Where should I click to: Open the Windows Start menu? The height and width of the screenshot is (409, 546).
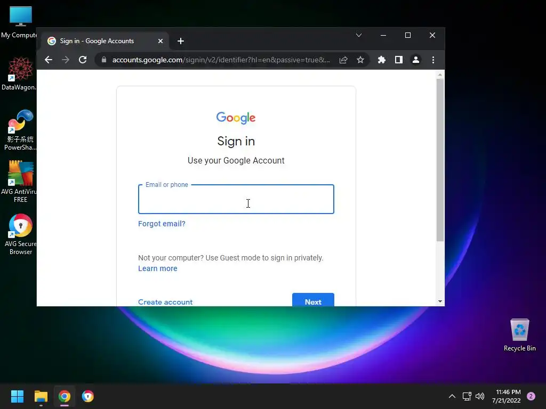pyautogui.click(x=18, y=396)
